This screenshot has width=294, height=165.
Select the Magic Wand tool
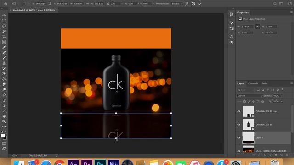tap(4, 32)
